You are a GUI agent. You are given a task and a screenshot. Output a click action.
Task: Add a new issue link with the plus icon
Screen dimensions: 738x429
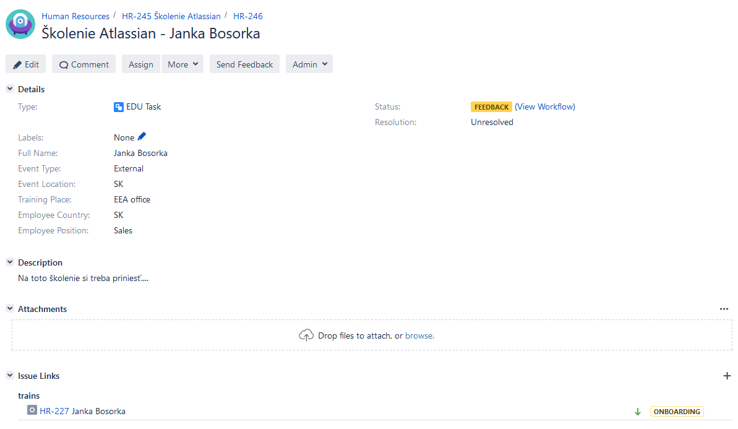coord(727,375)
